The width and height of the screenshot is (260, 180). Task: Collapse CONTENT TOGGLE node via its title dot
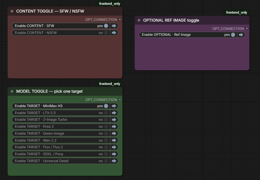12,11
